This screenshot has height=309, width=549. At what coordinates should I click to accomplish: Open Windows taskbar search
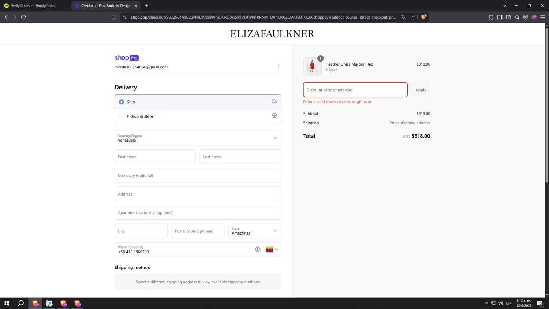(21, 303)
